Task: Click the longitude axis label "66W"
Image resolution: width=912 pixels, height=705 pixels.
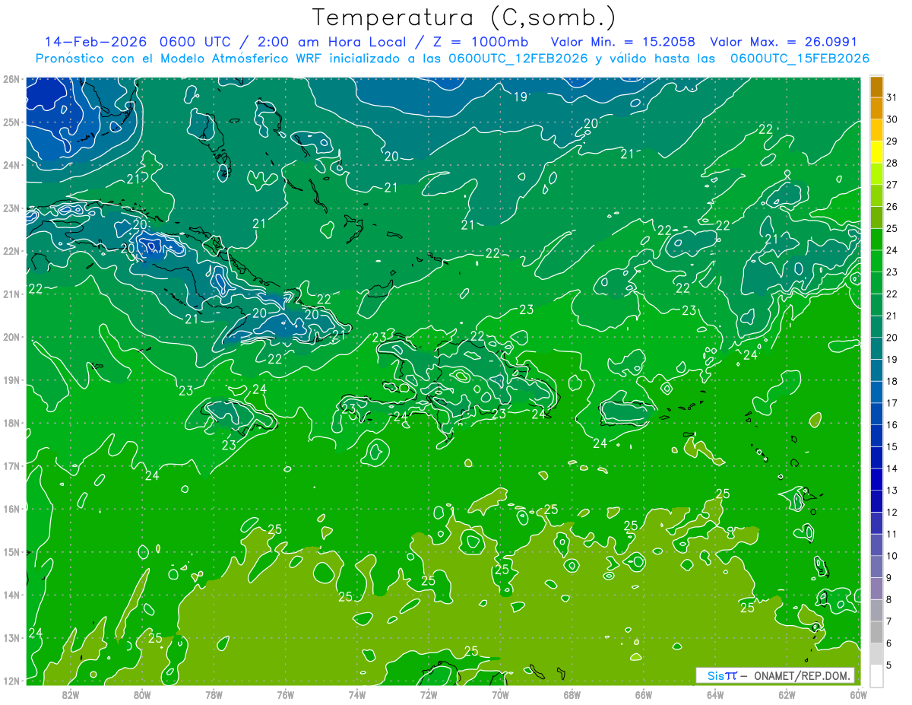Action: (x=644, y=694)
